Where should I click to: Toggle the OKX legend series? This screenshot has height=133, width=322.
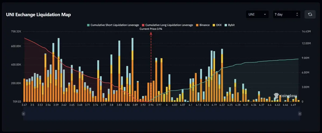217,25
